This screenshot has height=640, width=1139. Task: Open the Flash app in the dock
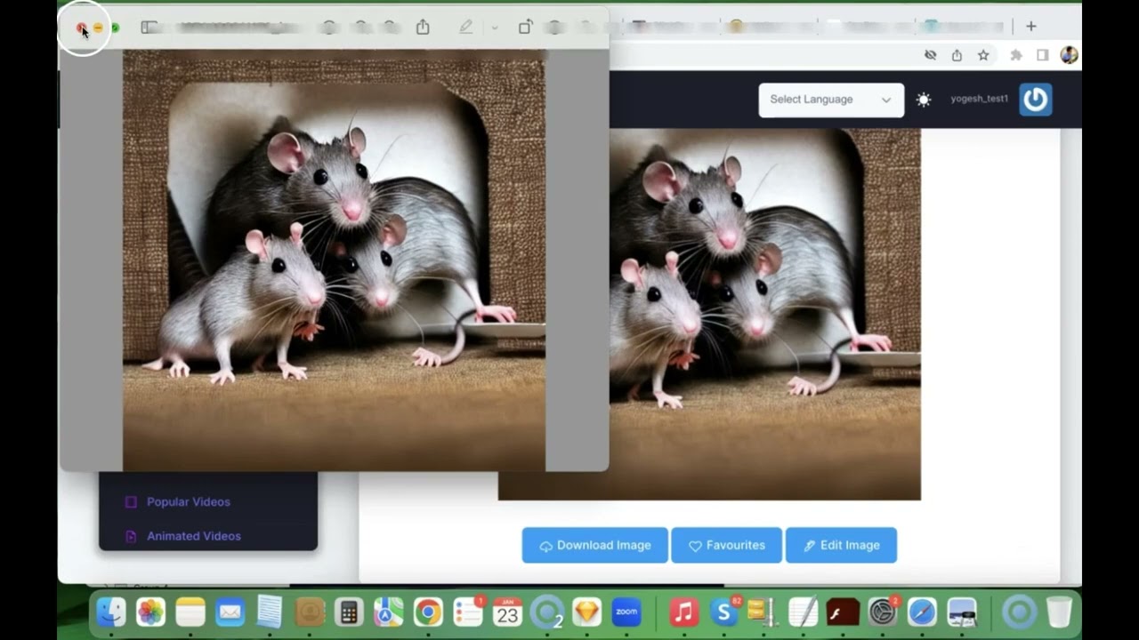coord(842,612)
